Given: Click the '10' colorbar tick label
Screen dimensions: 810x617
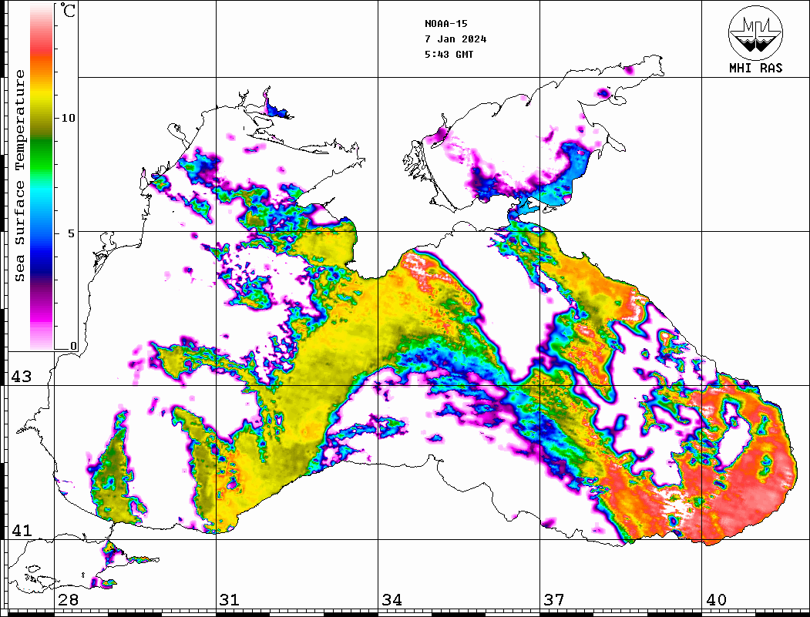Looking at the screenshot, I should click(x=68, y=118).
